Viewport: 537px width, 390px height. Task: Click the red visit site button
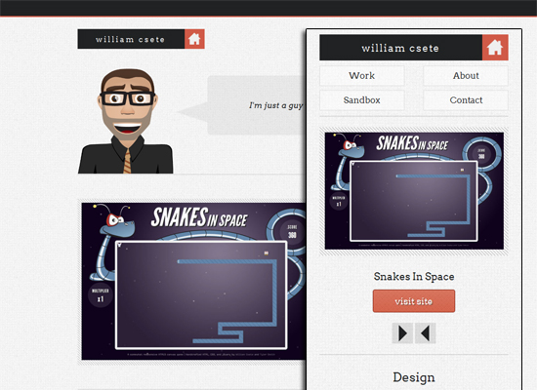click(x=414, y=301)
